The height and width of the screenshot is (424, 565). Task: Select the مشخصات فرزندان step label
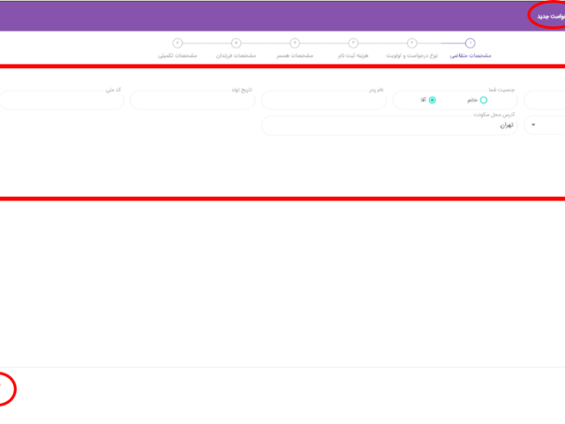[x=236, y=56]
